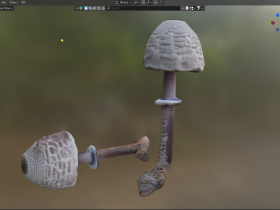
Task: Open the Select Box tool dropdown
Action: tap(6, 8)
